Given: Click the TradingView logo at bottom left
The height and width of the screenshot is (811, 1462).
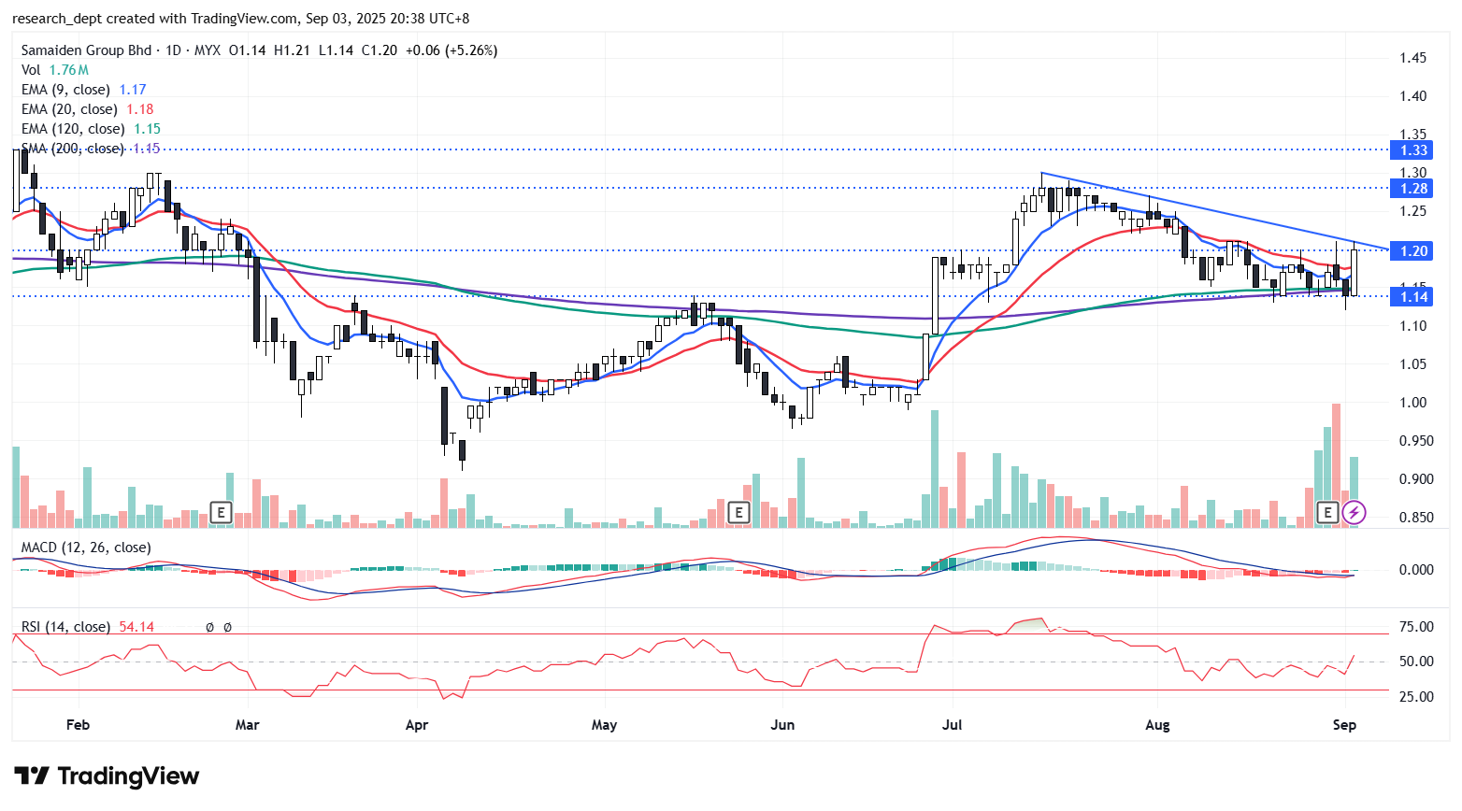Looking at the screenshot, I should 107,776.
